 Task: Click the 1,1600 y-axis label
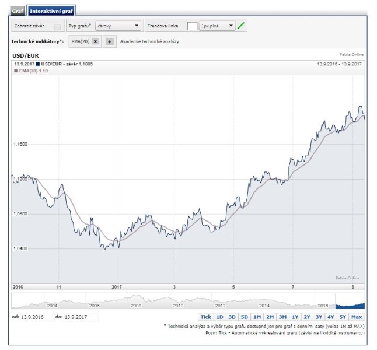[20, 144]
